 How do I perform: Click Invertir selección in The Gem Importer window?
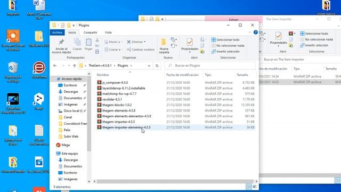click(314, 45)
